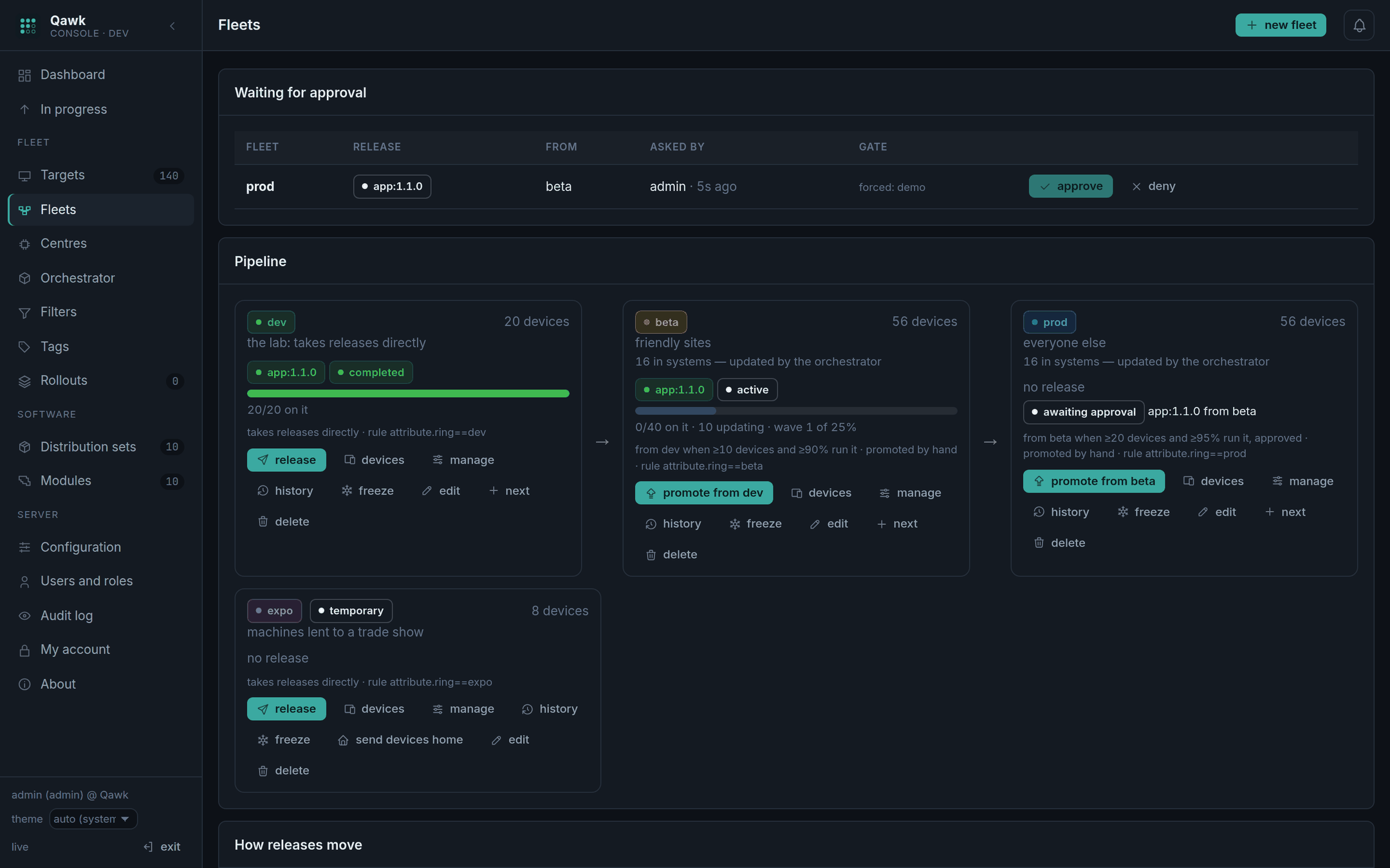Click promote from dev in beta card
Screen dimensions: 1390x868
[704, 493]
